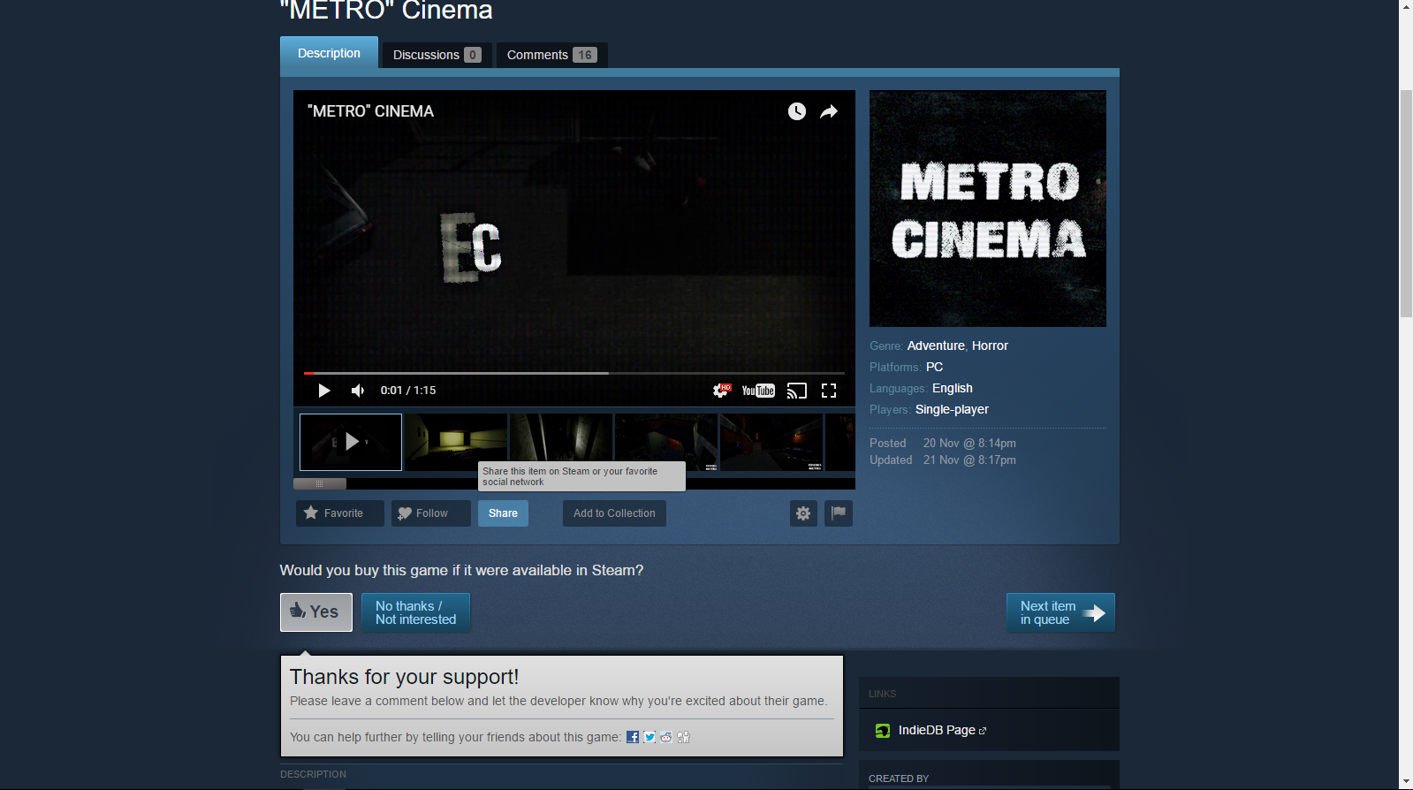The width and height of the screenshot is (1413, 790).
Task: Share game on Digg icon
Action: (683, 737)
